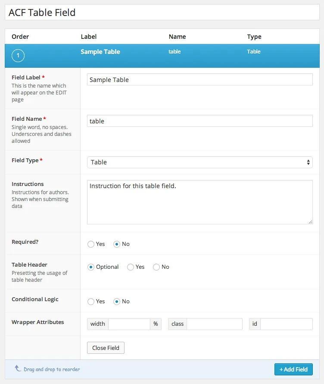Enable Conditional Logic with Yes
Screen dimensions: 324x384
pos(91,302)
